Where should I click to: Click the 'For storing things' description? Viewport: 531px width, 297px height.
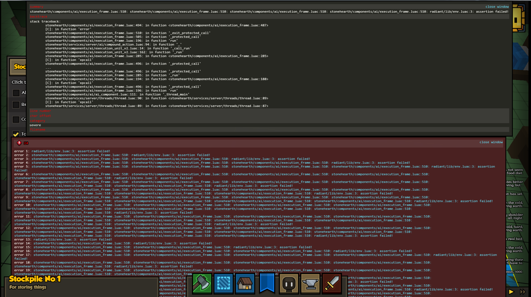[x=28, y=287]
